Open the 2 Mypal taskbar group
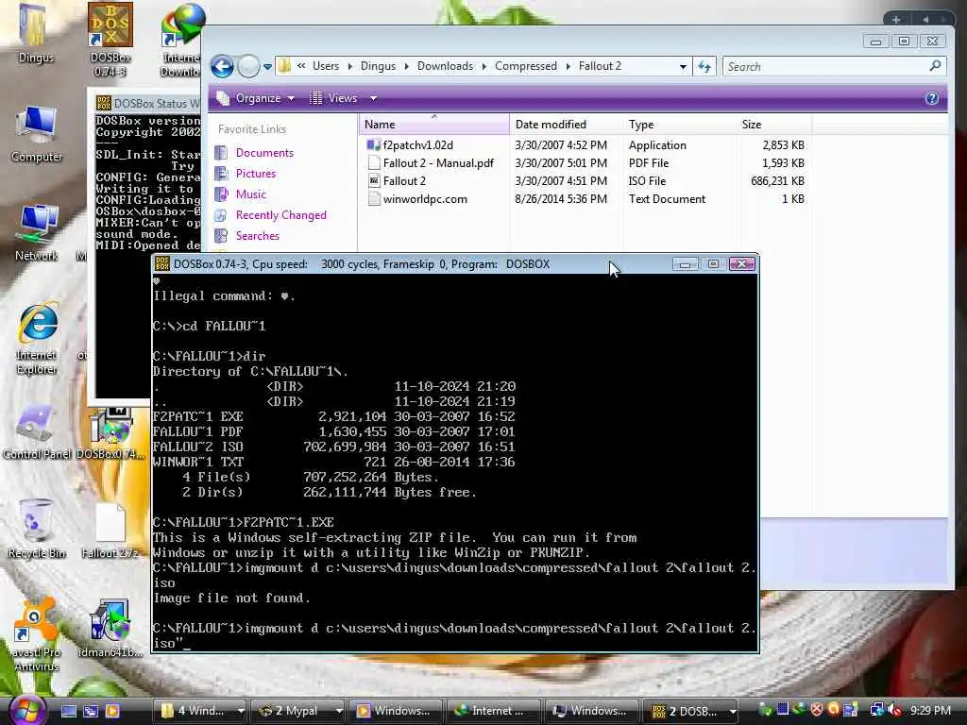The image size is (967, 725). click(298, 711)
